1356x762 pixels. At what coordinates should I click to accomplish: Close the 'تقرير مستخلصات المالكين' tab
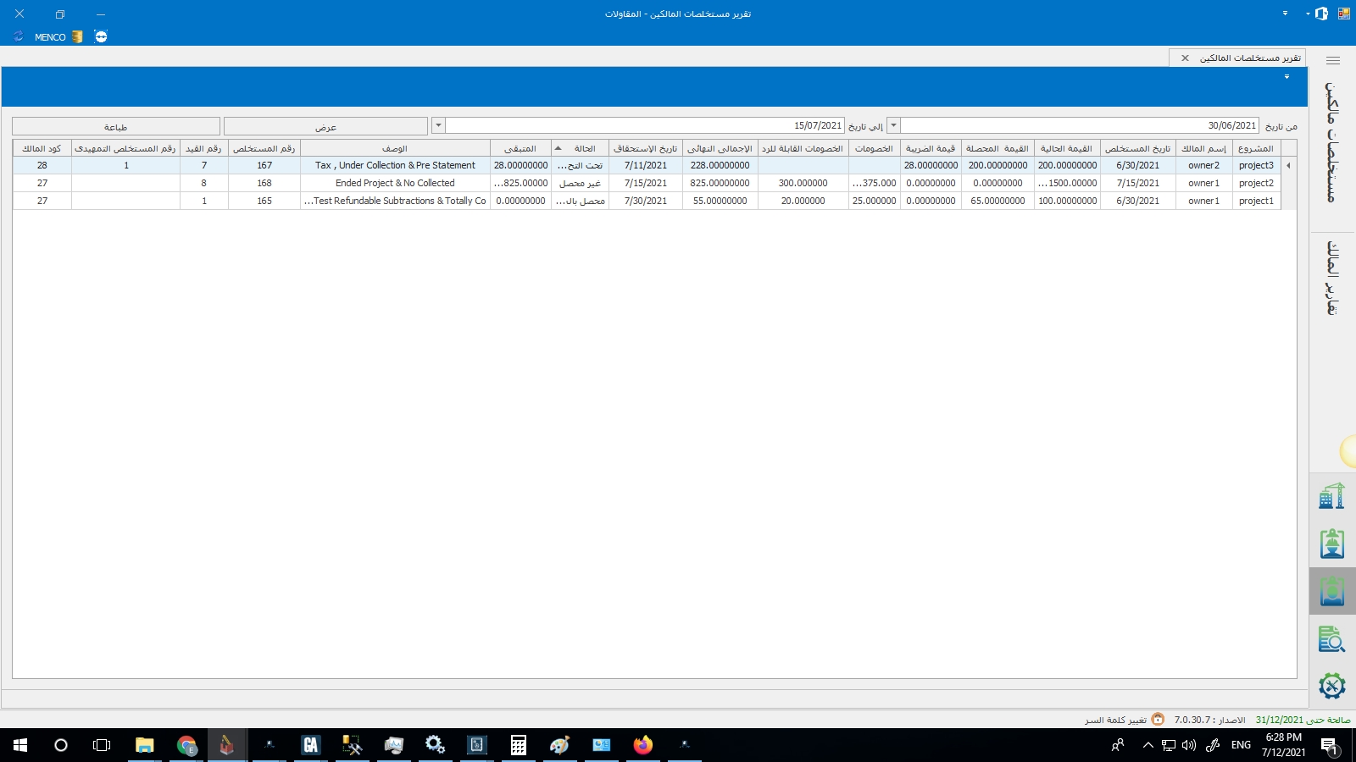point(1185,58)
